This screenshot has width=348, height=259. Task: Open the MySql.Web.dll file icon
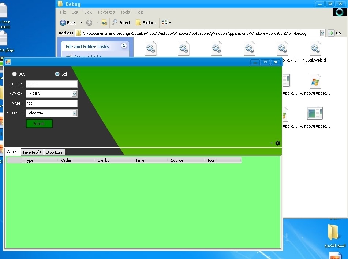(x=315, y=49)
